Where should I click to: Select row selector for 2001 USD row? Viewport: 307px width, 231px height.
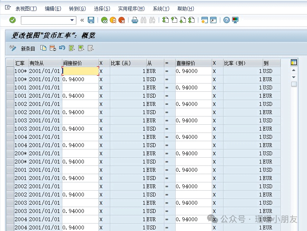pos(10,178)
